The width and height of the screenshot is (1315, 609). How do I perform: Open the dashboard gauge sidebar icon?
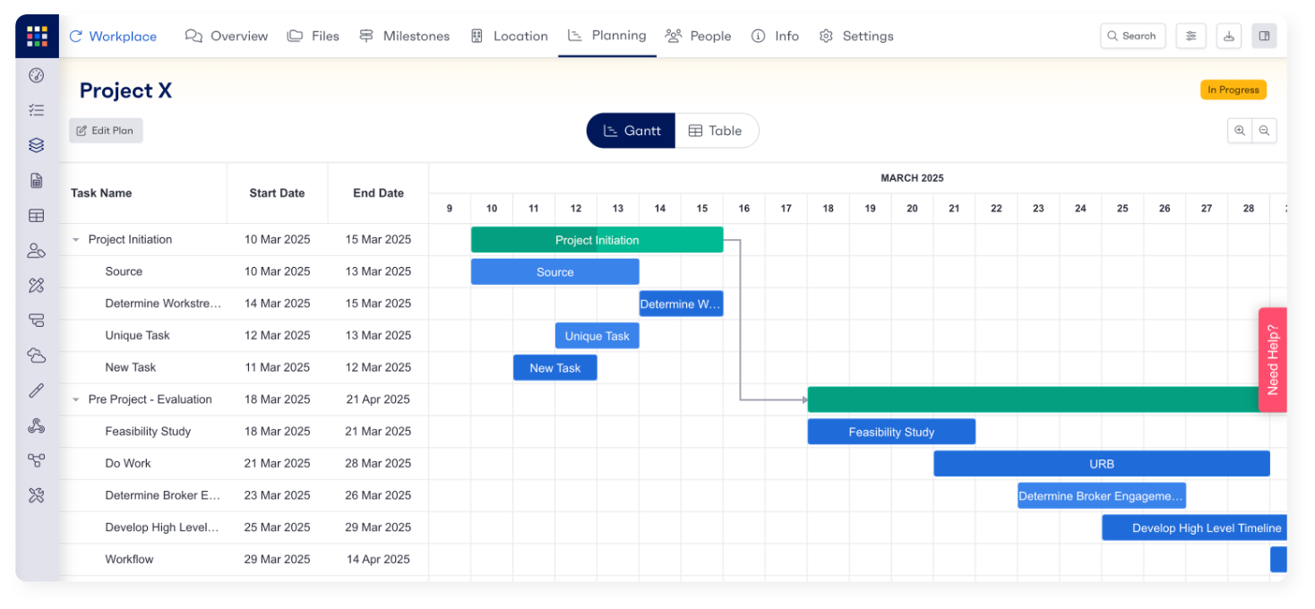pos(37,75)
